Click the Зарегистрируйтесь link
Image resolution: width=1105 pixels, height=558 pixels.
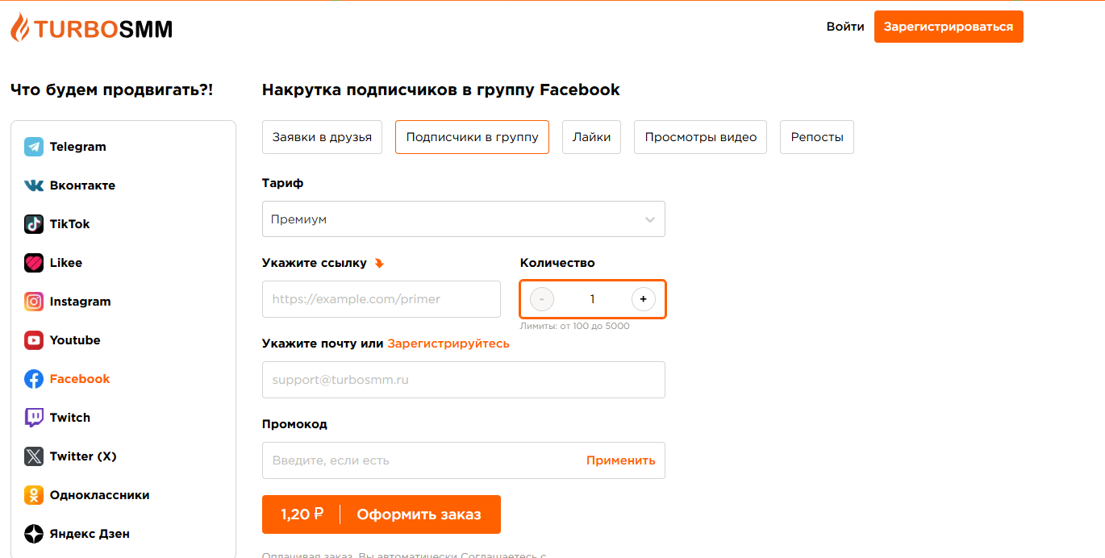pos(448,344)
